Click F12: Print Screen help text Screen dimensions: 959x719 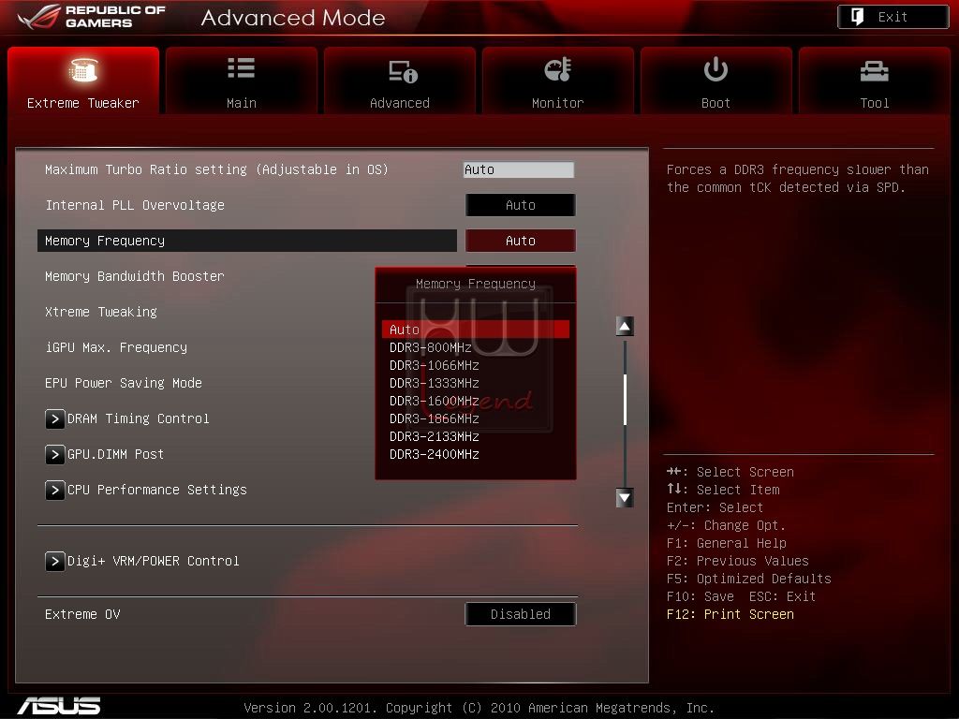tap(730, 614)
